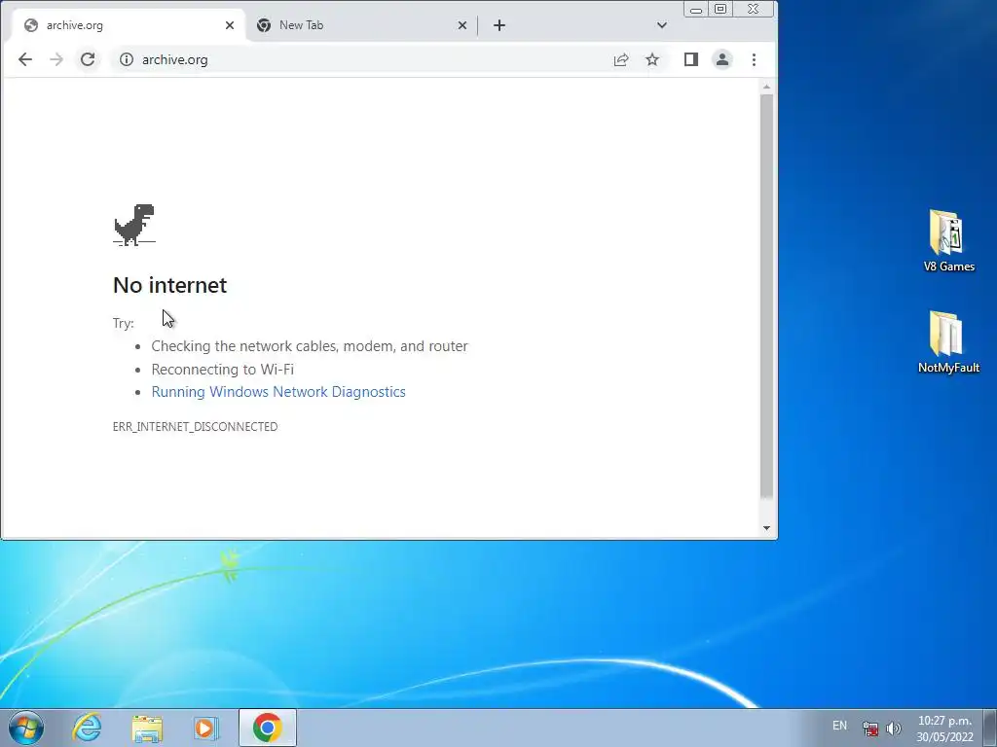Maximize the Chrome window
The height and width of the screenshot is (747, 997).
tap(720, 9)
